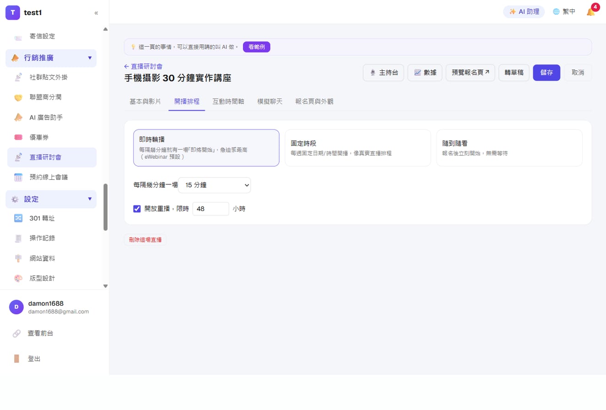This screenshot has height=410, width=606.
Task: Open the 互動時間軸 tab
Action: (228, 102)
